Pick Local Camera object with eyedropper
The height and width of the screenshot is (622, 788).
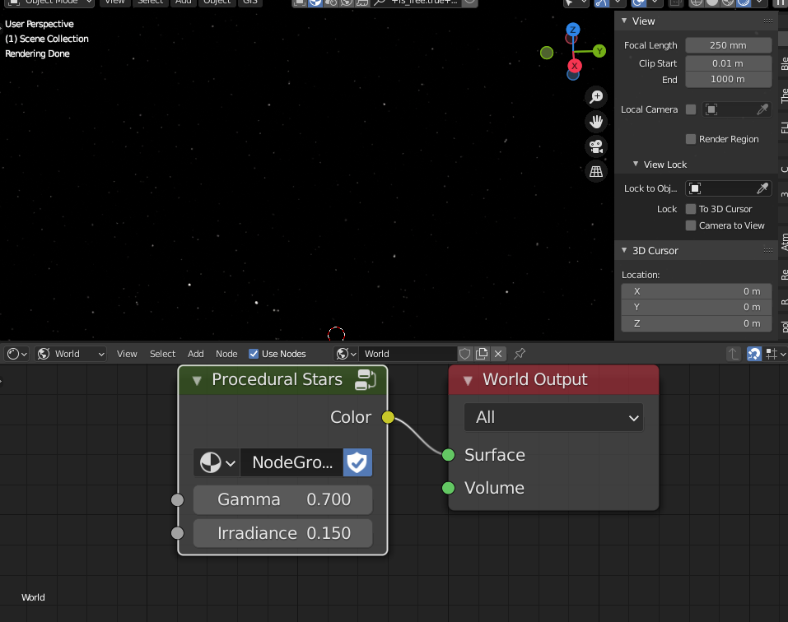pos(762,109)
